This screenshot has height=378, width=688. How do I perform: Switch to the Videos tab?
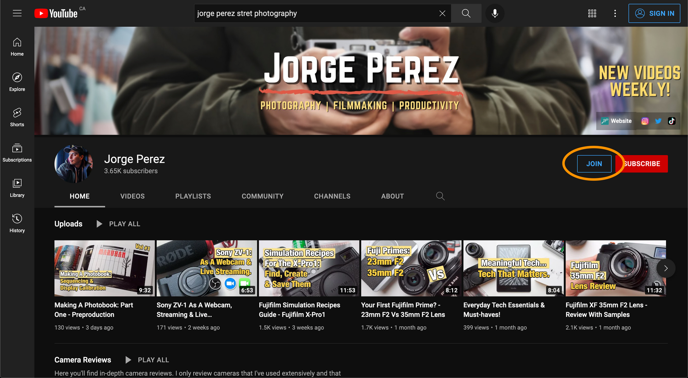click(132, 196)
